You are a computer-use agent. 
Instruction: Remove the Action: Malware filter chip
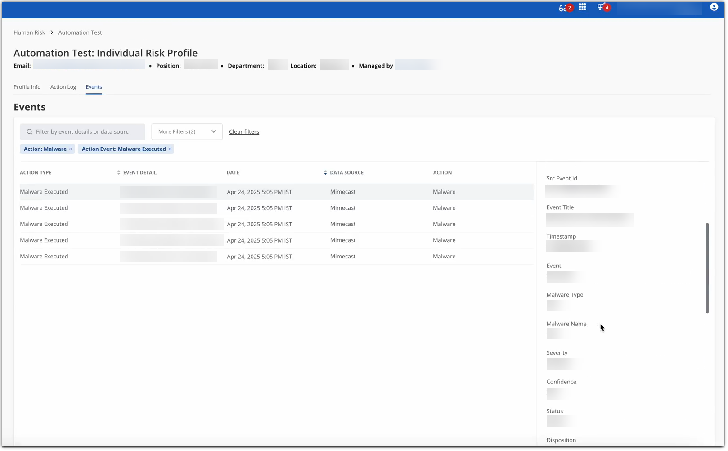[71, 149]
